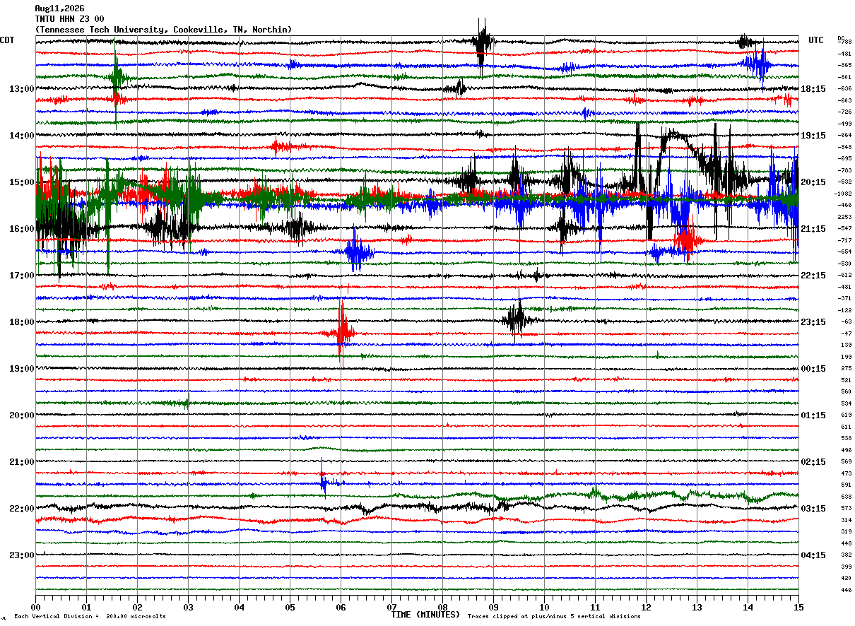The height and width of the screenshot is (626, 855).
Task: Select the 15:00 CDT time label
Action: (22, 182)
